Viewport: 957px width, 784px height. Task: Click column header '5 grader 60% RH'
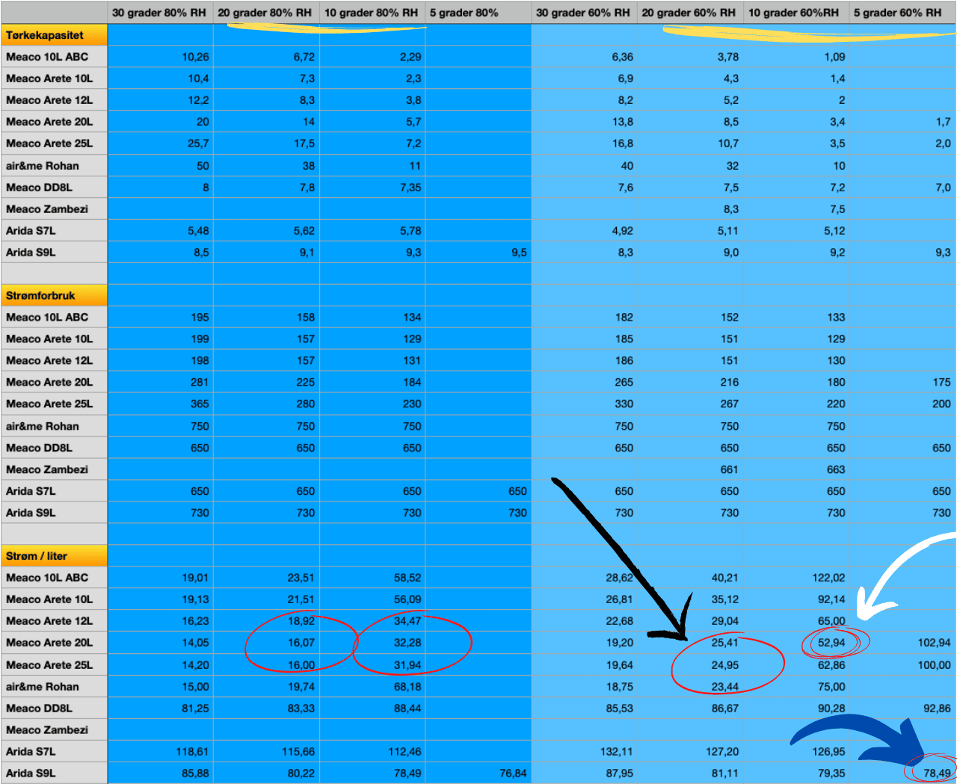[902, 13]
